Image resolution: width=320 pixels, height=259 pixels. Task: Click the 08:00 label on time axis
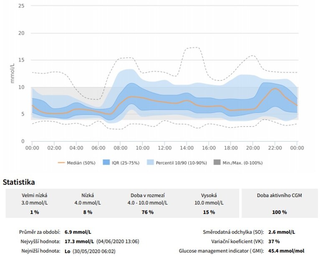click(x=121, y=148)
